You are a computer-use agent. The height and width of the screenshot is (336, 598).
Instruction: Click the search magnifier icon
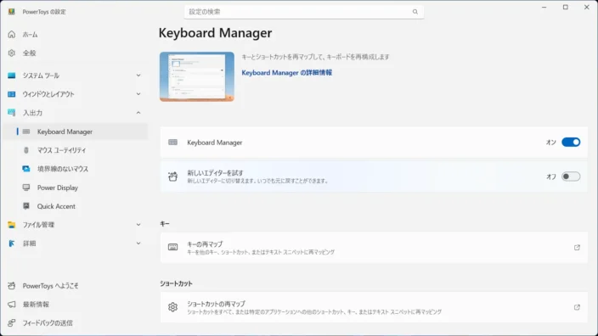tap(415, 12)
